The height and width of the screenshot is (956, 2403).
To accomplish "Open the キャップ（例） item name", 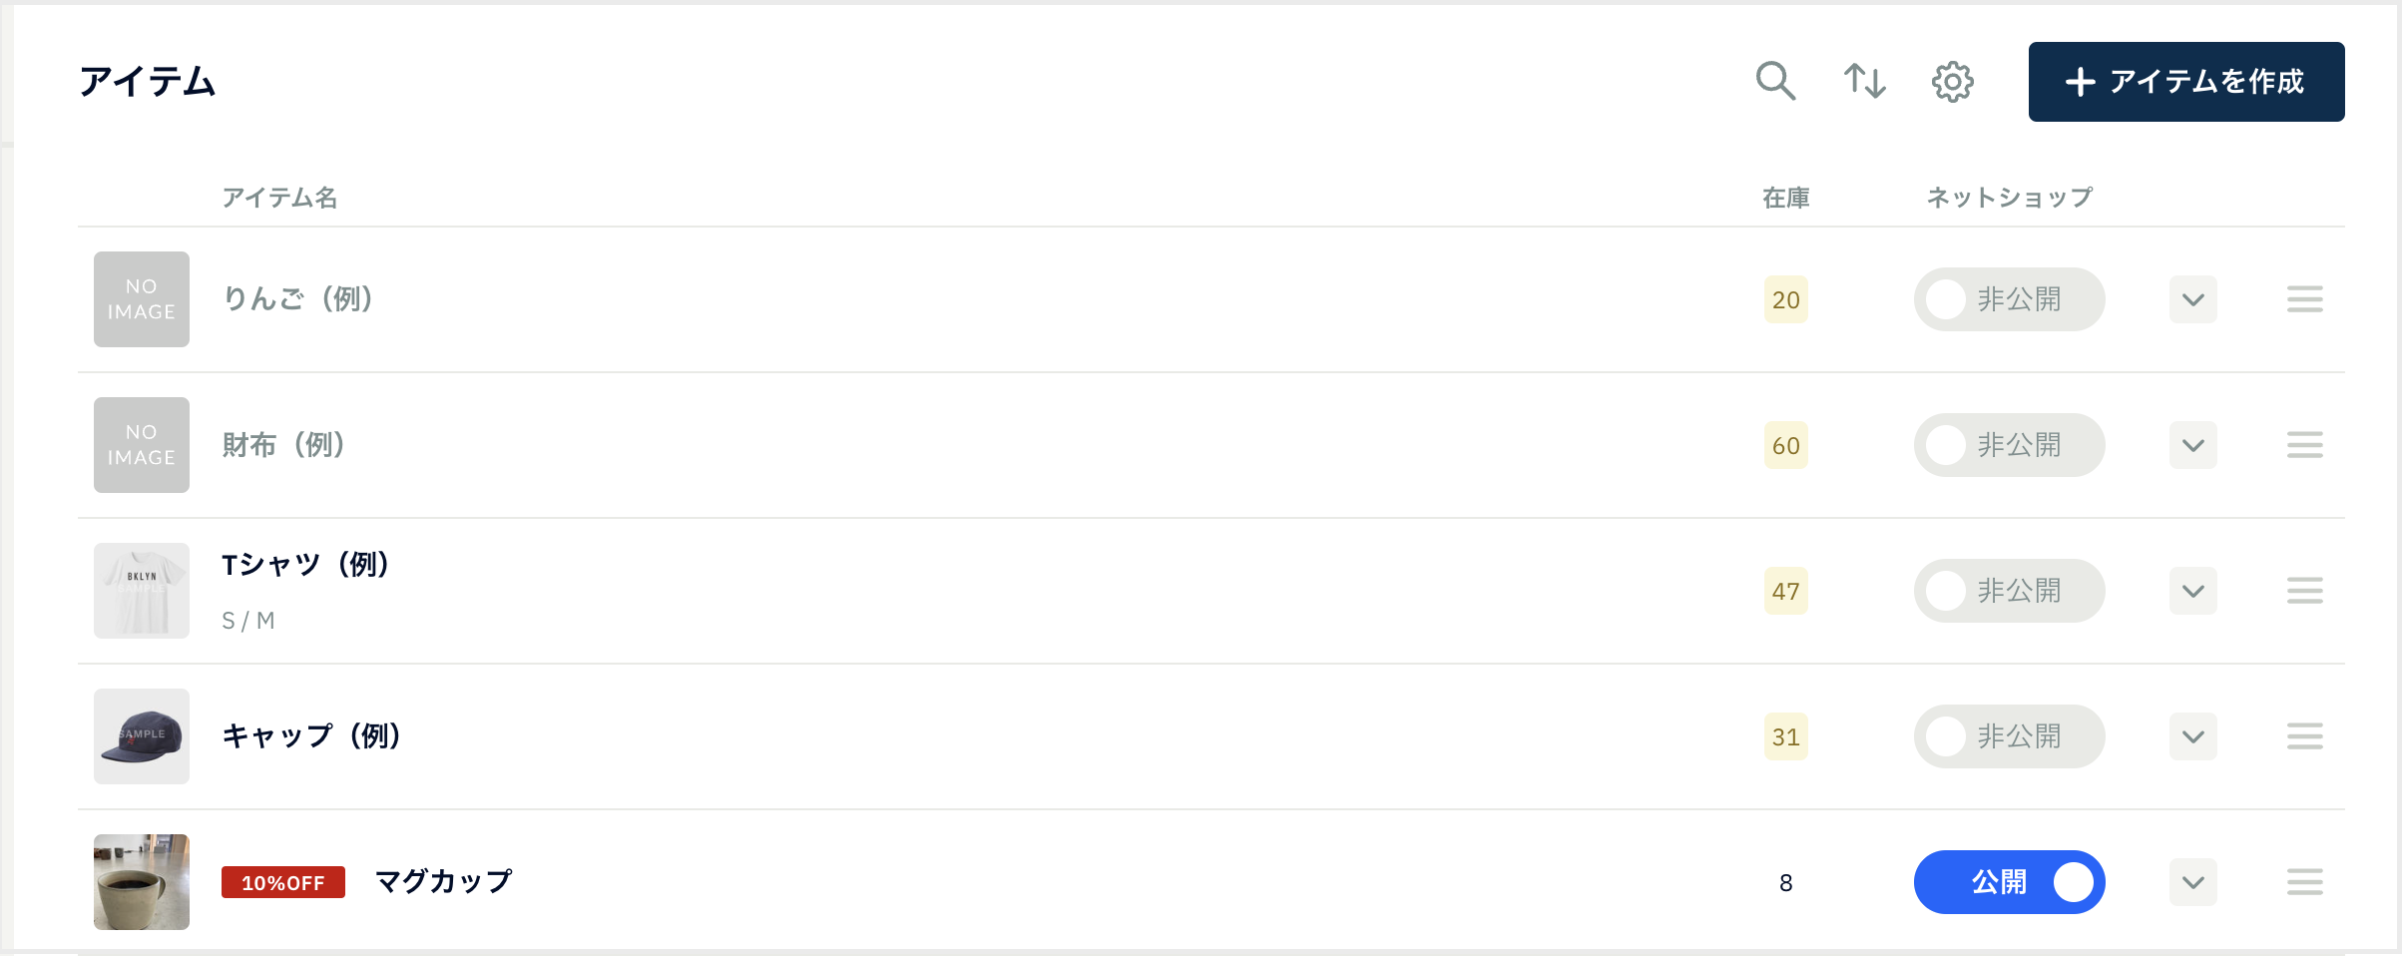I will coord(311,736).
